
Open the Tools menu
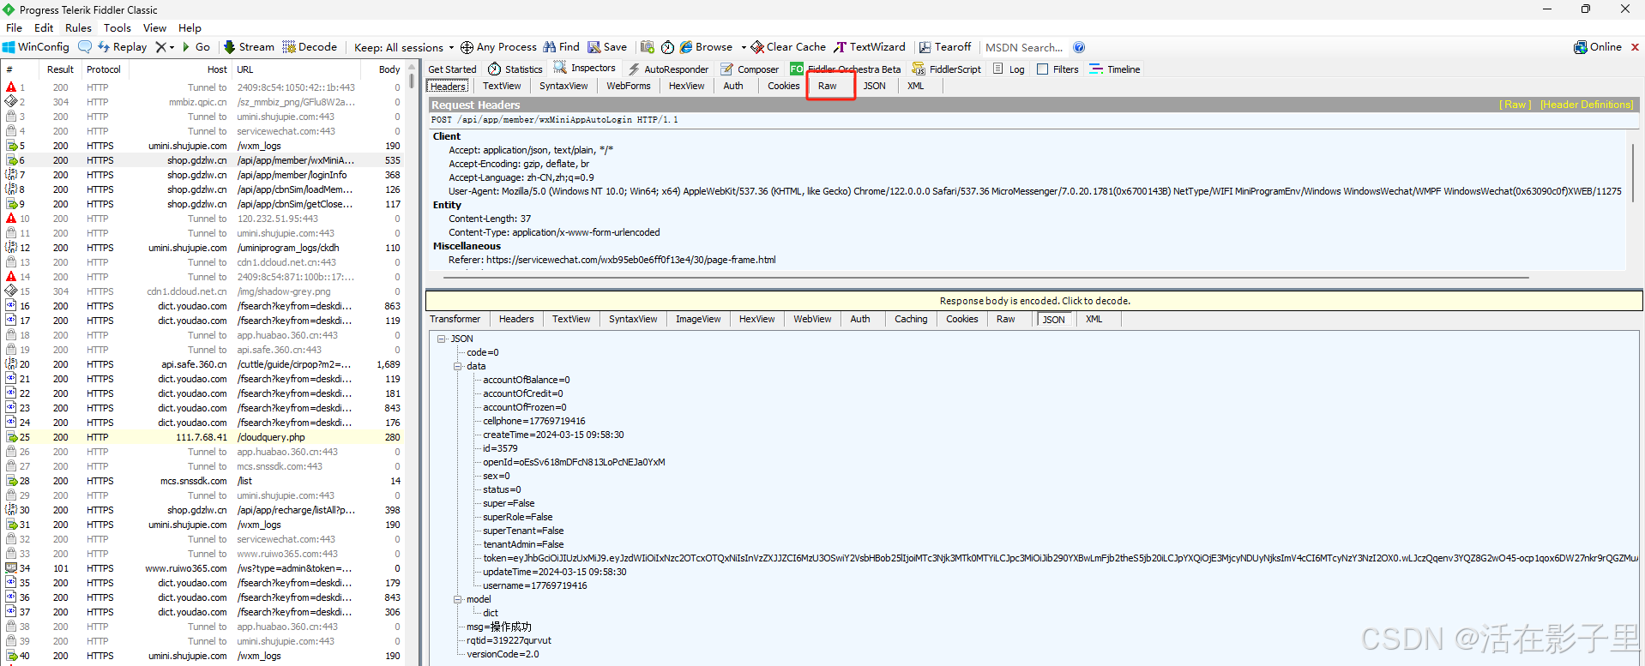pos(117,27)
